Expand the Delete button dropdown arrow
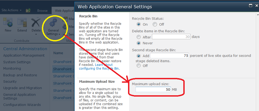Viewport: 259px width, 111px height. [x=36, y=34]
